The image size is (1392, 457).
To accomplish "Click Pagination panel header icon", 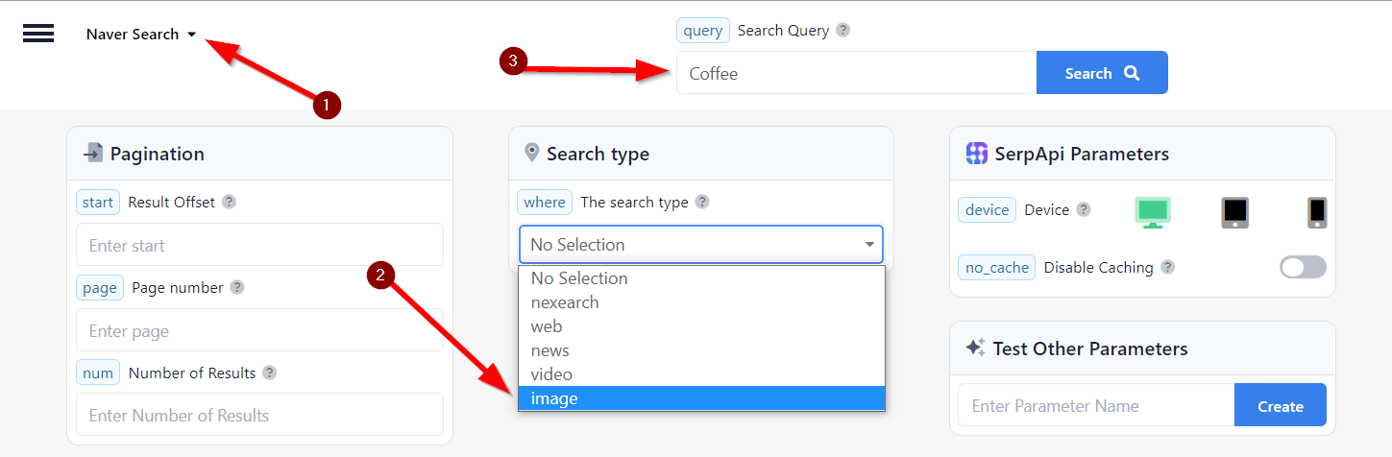I will click(93, 153).
